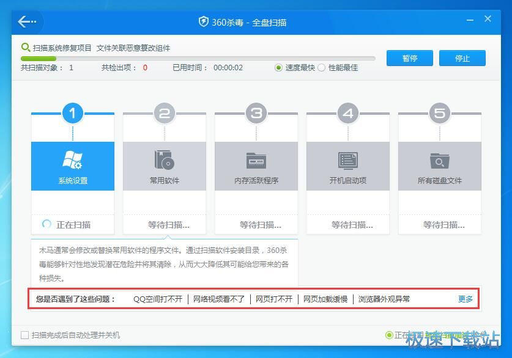Click the 停止 button
This screenshot has height=358, width=512.
coord(462,58)
